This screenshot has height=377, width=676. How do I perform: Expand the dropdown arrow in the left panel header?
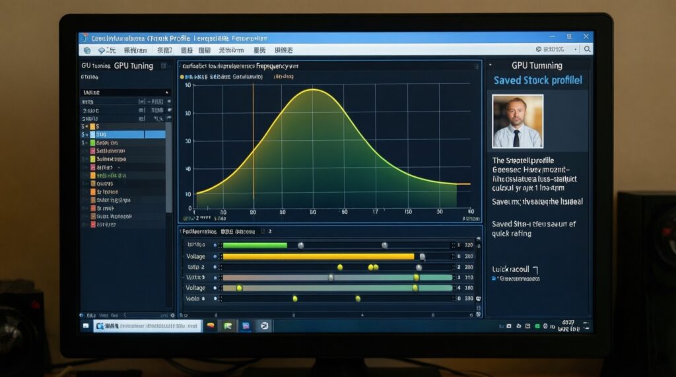(167, 93)
